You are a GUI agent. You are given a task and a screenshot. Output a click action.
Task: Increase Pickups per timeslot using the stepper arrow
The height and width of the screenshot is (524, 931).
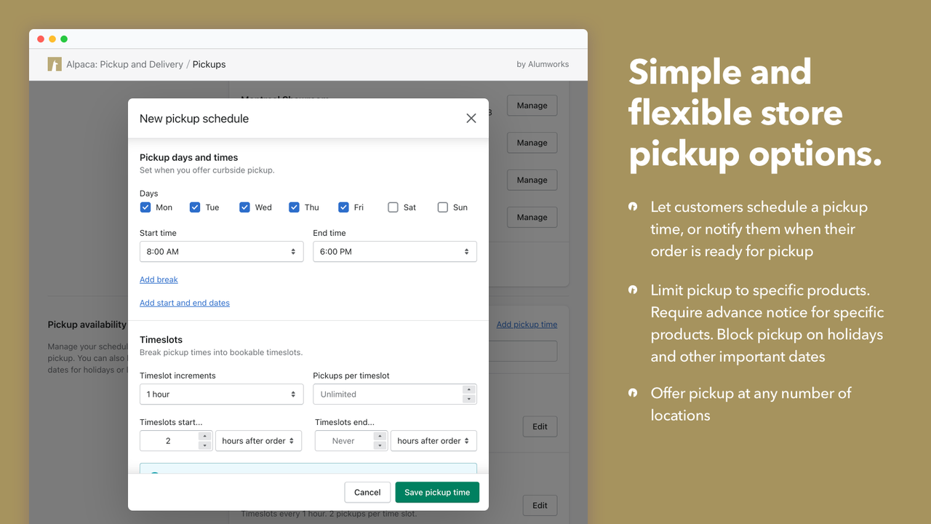coord(469,390)
